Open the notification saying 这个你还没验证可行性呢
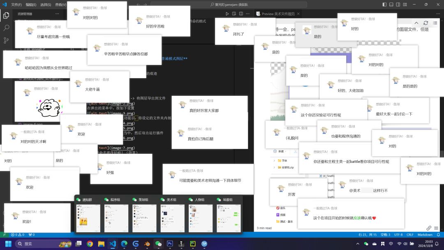The width and height of the screenshot is (444, 250). pos(326,112)
